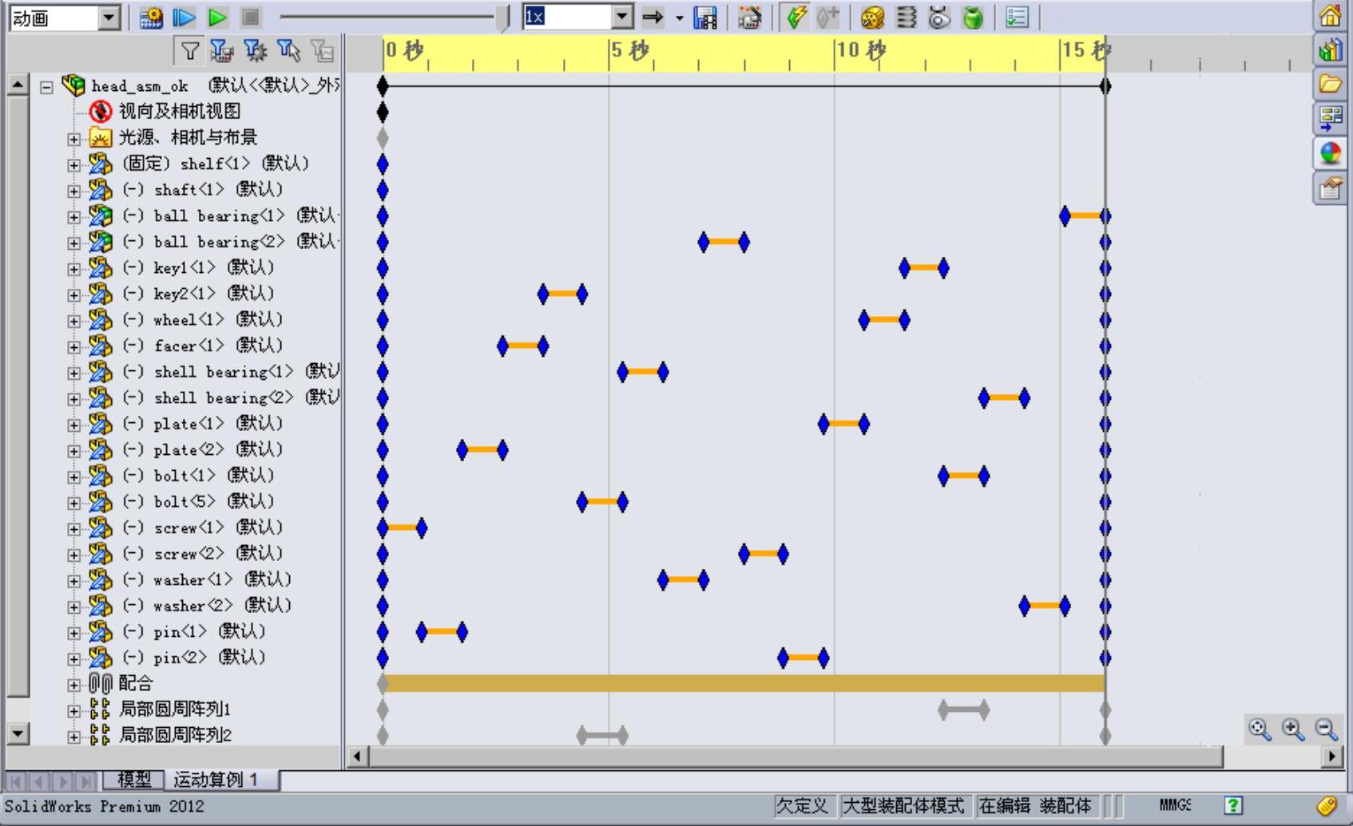Click the Calculate motion study icon
Image resolution: width=1353 pixels, height=826 pixels.
pyautogui.click(x=151, y=18)
